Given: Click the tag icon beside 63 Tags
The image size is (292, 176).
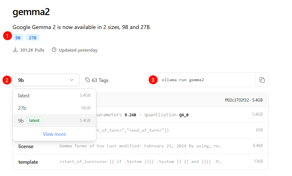Looking at the screenshot, I should tap(87, 80).
